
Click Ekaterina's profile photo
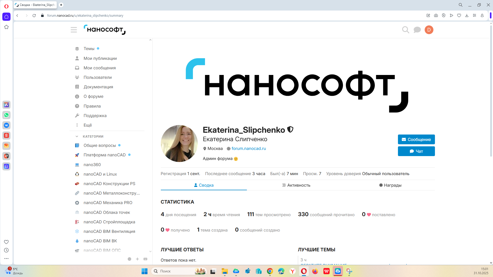coord(179,143)
